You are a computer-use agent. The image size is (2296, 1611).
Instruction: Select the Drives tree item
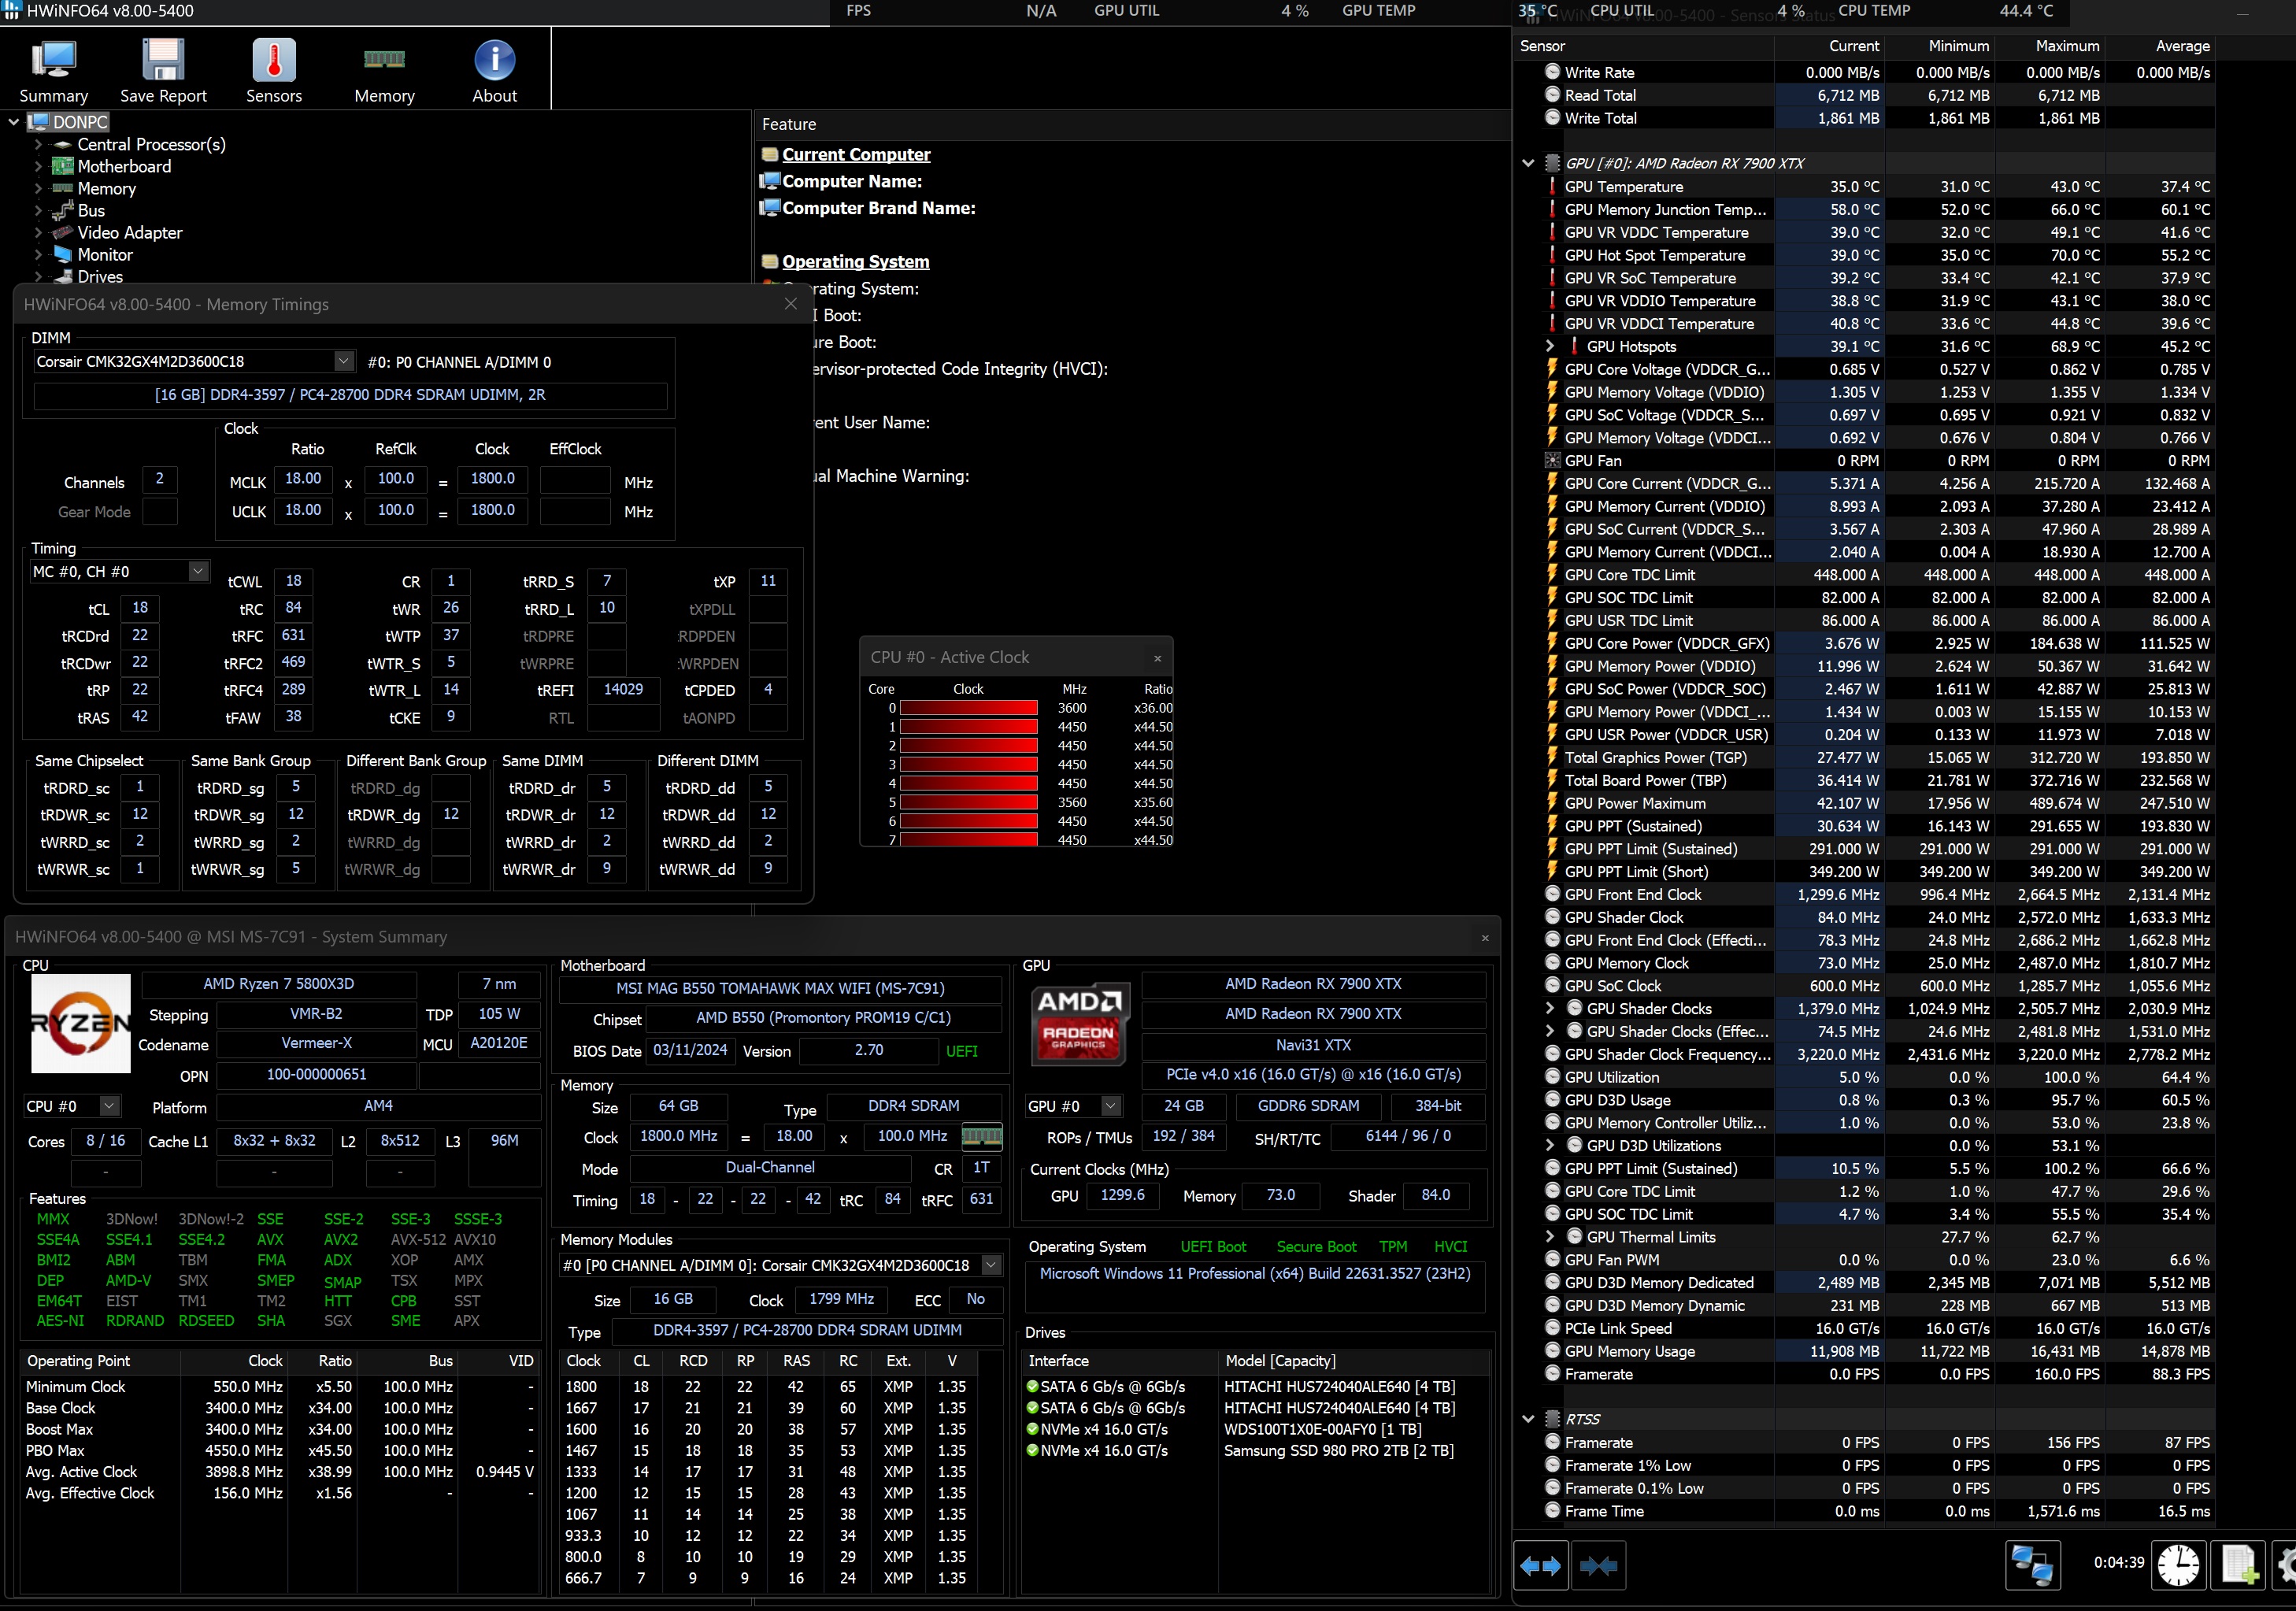click(100, 277)
